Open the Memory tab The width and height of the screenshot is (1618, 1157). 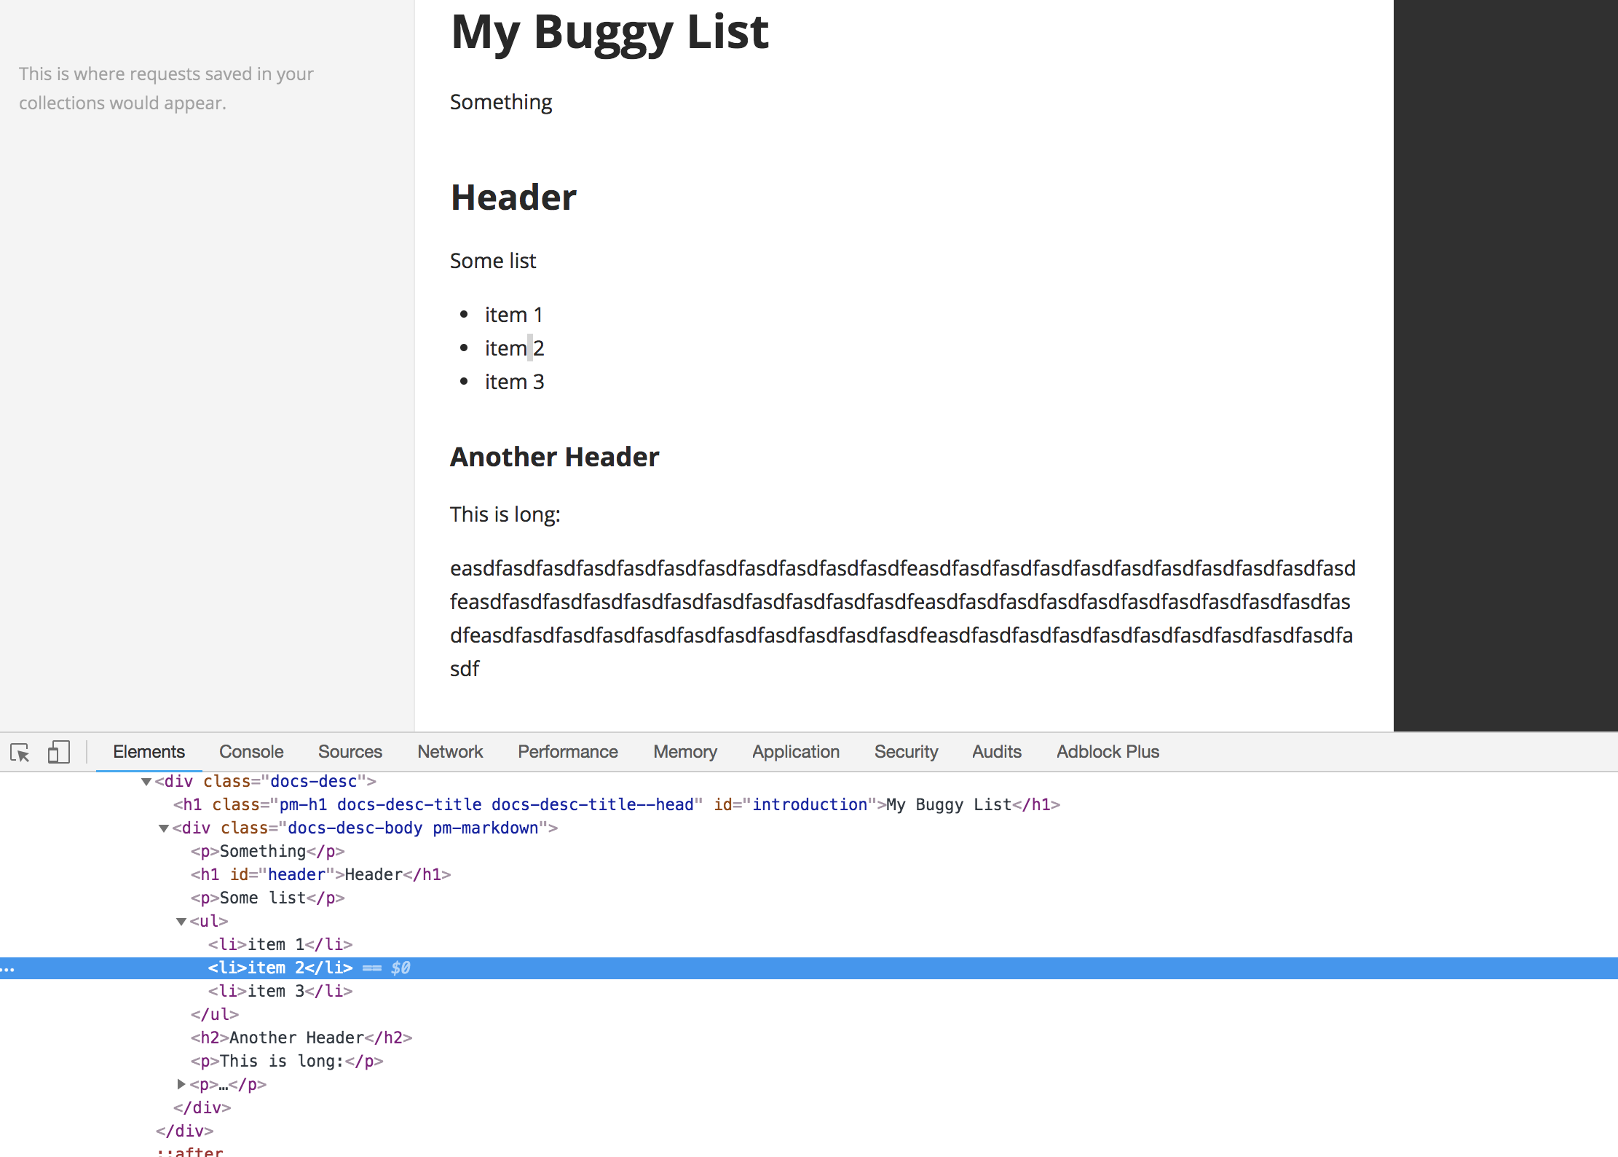tap(685, 752)
